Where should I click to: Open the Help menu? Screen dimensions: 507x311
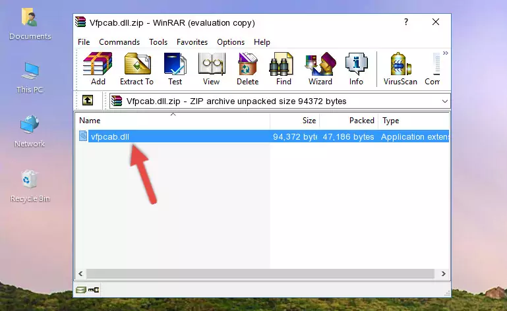[262, 42]
